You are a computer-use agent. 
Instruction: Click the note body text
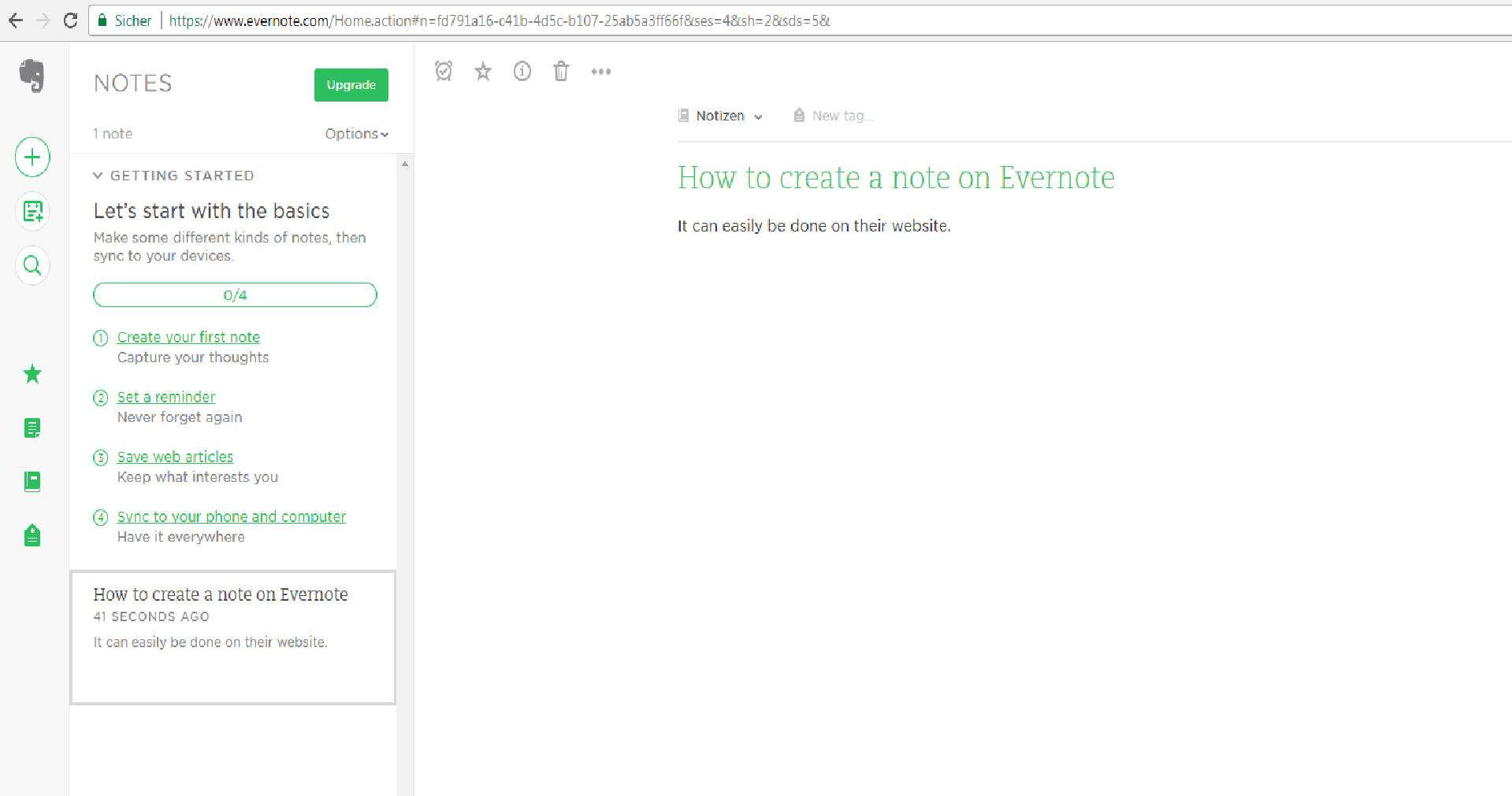814,226
